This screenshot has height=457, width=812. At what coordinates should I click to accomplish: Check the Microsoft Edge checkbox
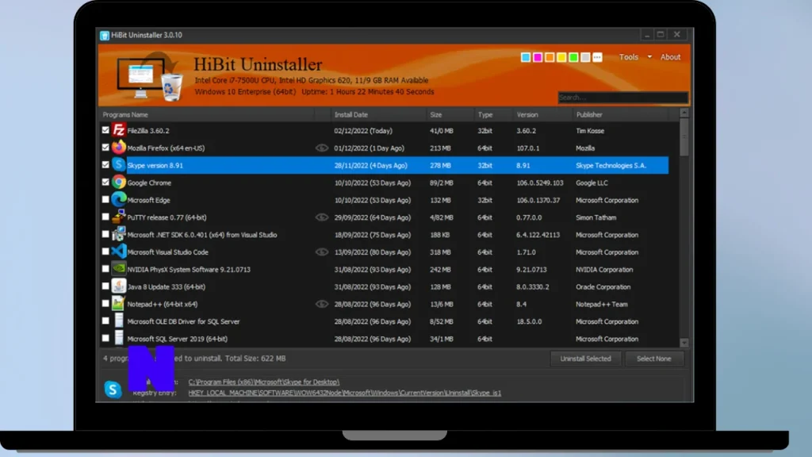tap(105, 199)
